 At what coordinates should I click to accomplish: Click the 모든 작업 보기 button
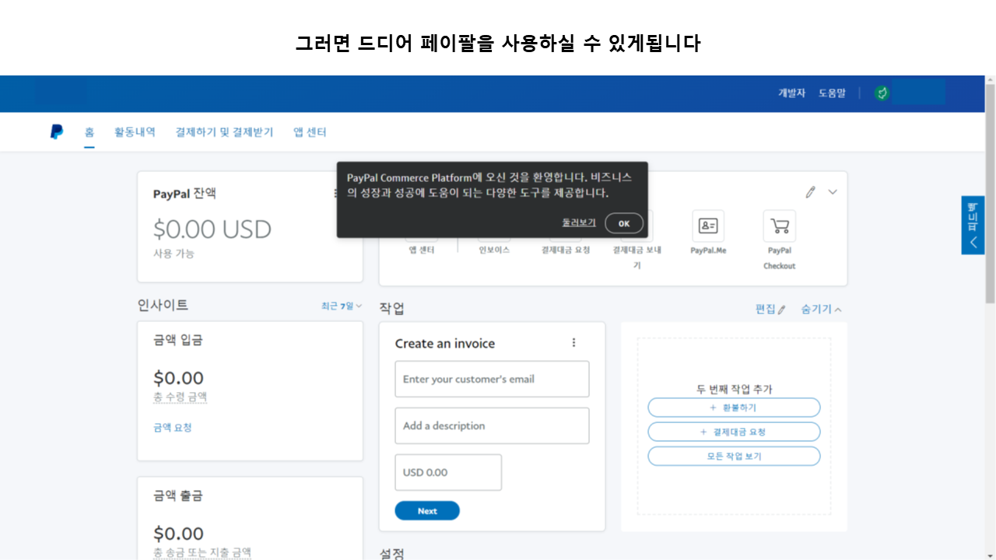coord(734,457)
